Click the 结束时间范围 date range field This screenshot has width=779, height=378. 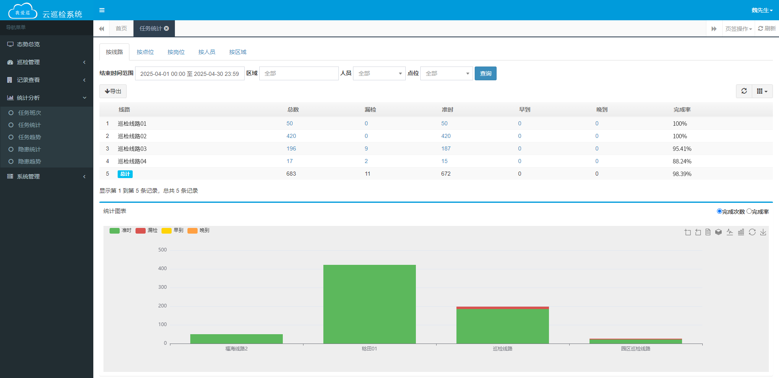pos(189,73)
